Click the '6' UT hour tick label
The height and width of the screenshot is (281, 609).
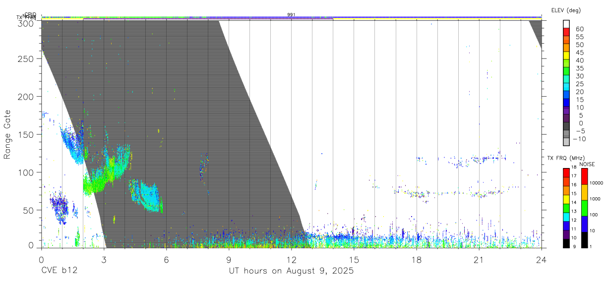pos(166,260)
